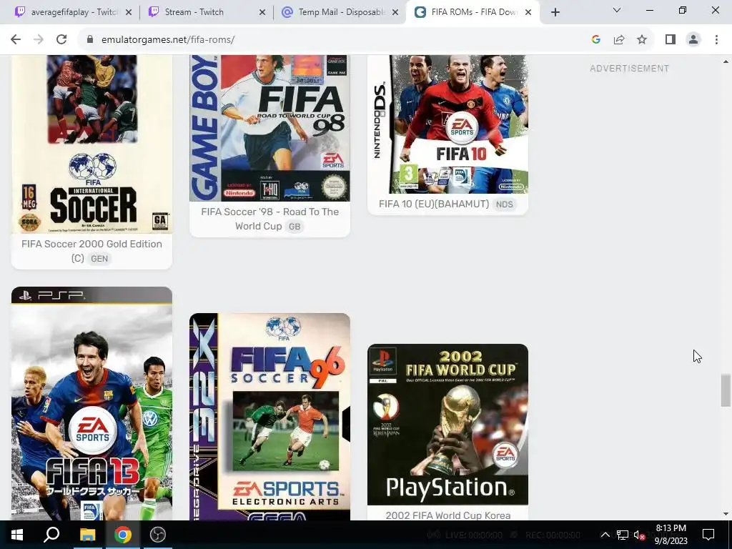Go back to the previous page
732x549 pixels.
pyautogui.click(x=16, y=40)
